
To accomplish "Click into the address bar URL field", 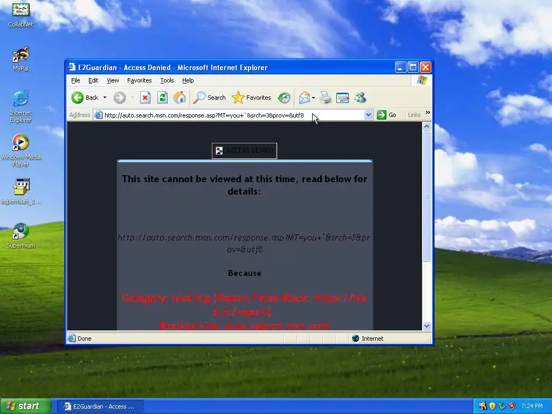I will [x=232, y=115].
